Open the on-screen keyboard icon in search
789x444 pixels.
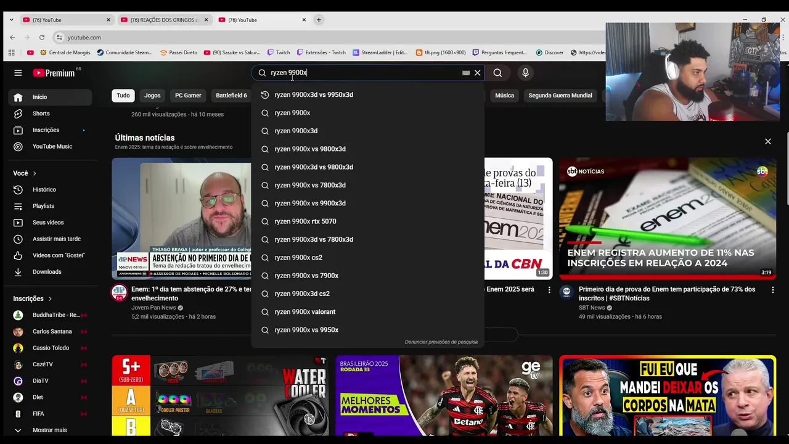[466, 73]
